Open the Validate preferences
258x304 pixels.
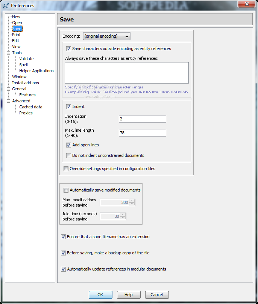26,59
